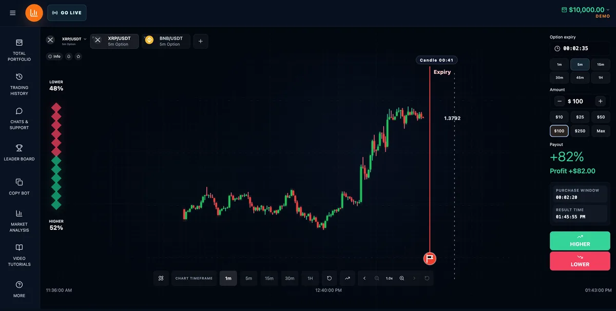Viewport: 616px width, 311px height.
Task: Click the green HIGHER trade button
Action: (580, 241)
